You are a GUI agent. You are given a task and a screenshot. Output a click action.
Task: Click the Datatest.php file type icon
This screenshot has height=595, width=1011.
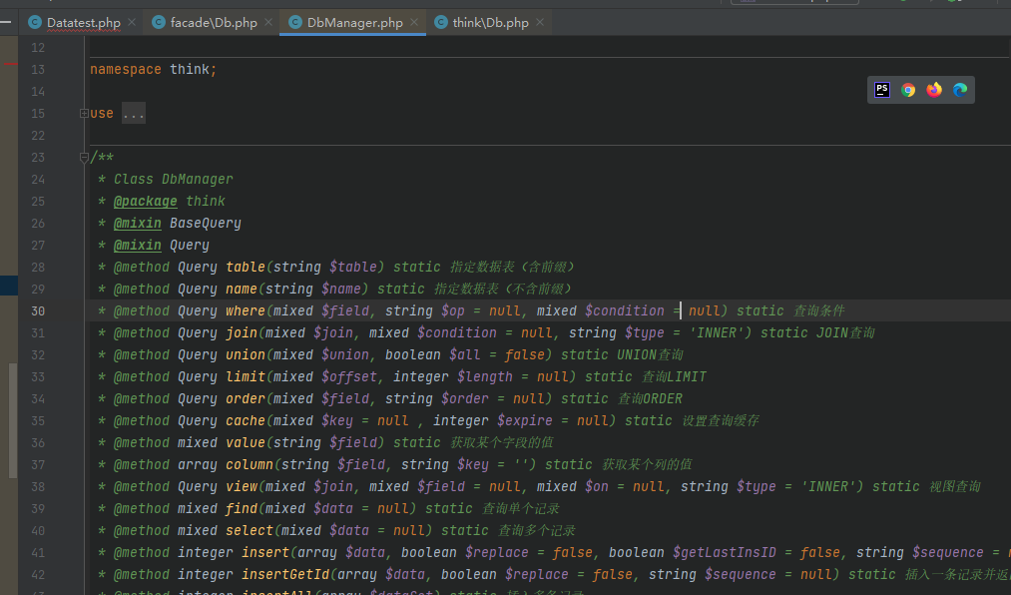(x=35, y=23)
